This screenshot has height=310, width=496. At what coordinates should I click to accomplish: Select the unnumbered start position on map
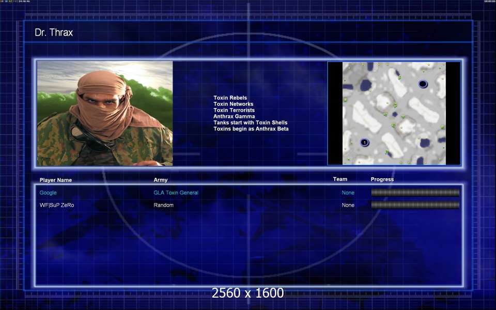423,84
